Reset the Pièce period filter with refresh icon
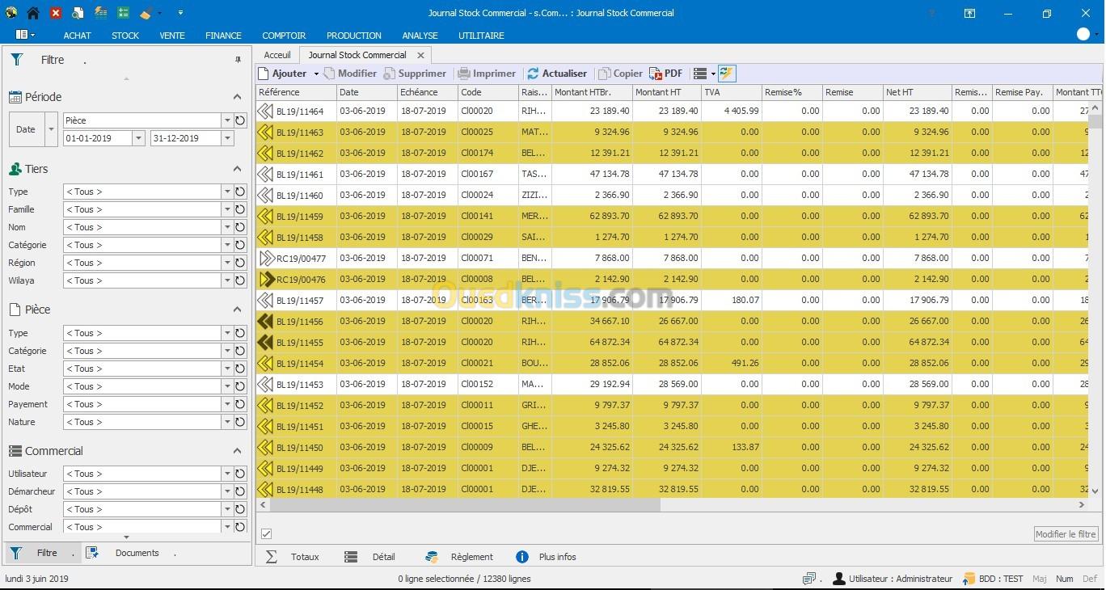 pos(240,120)
